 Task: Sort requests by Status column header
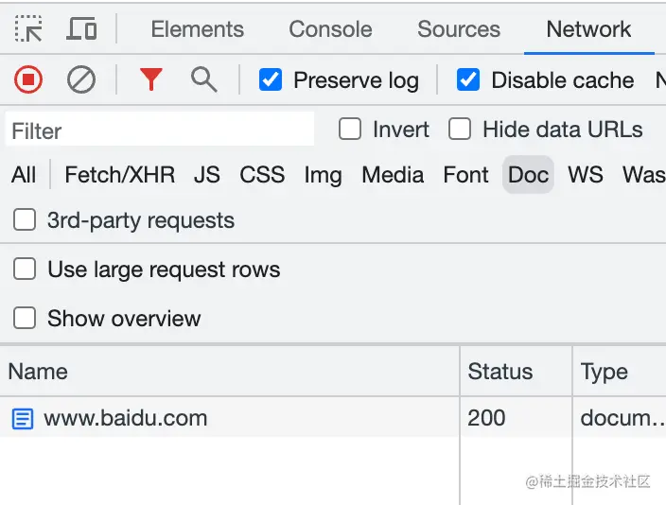click(500, 372)
